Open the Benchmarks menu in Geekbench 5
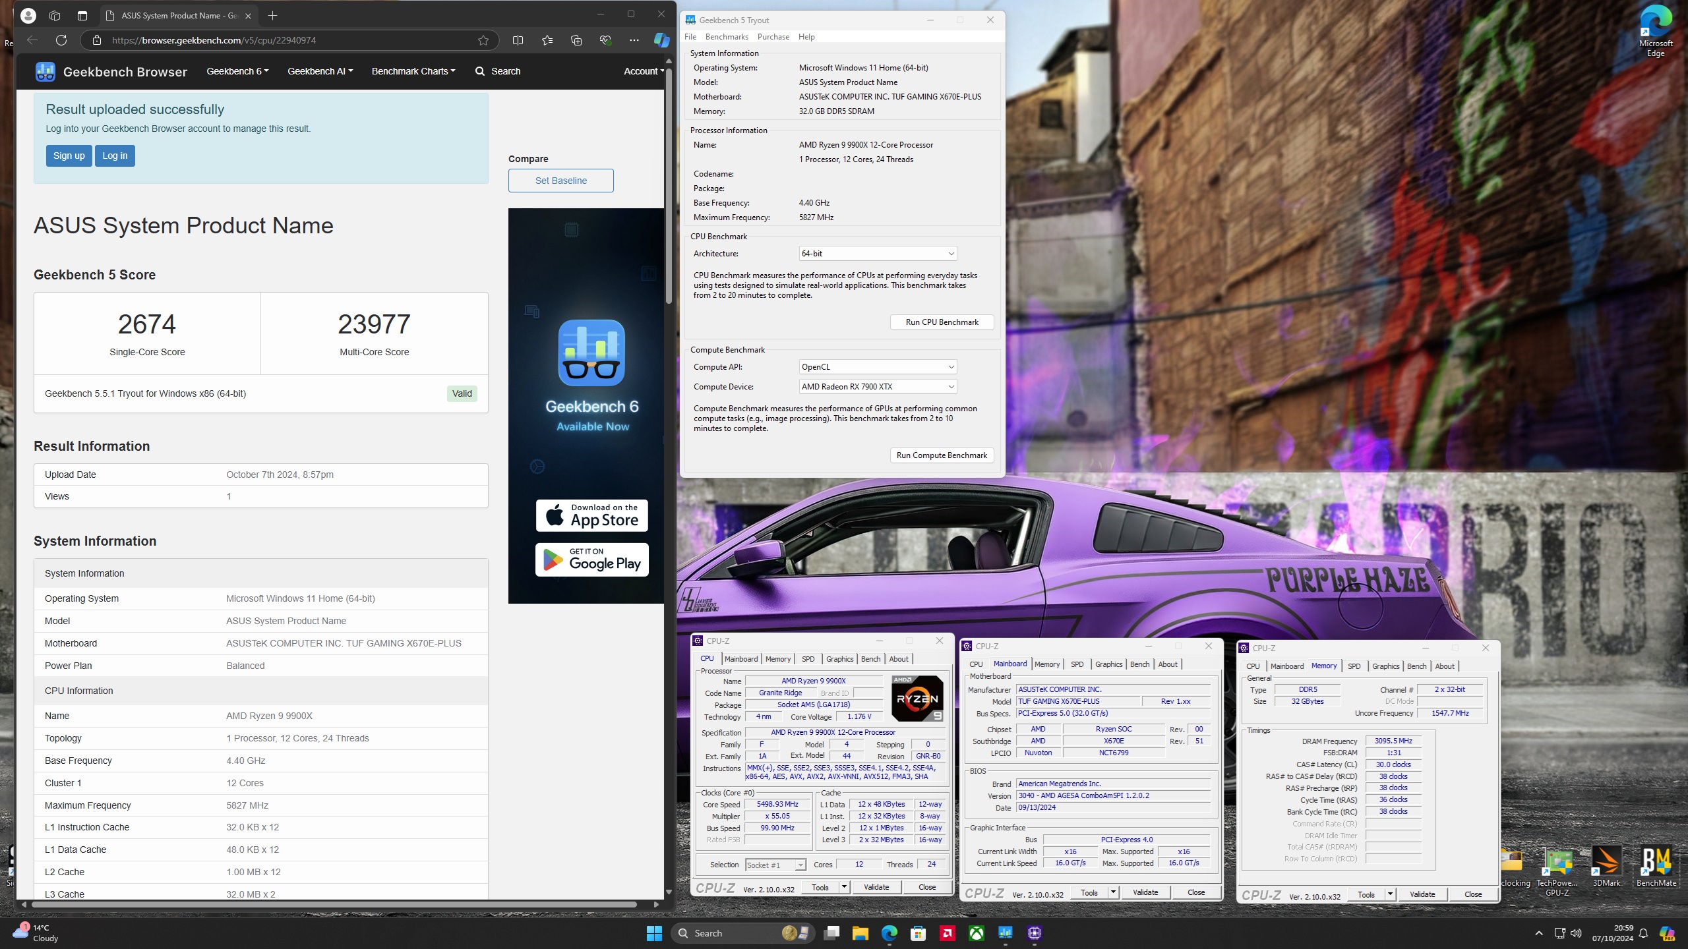 point(727,37)
